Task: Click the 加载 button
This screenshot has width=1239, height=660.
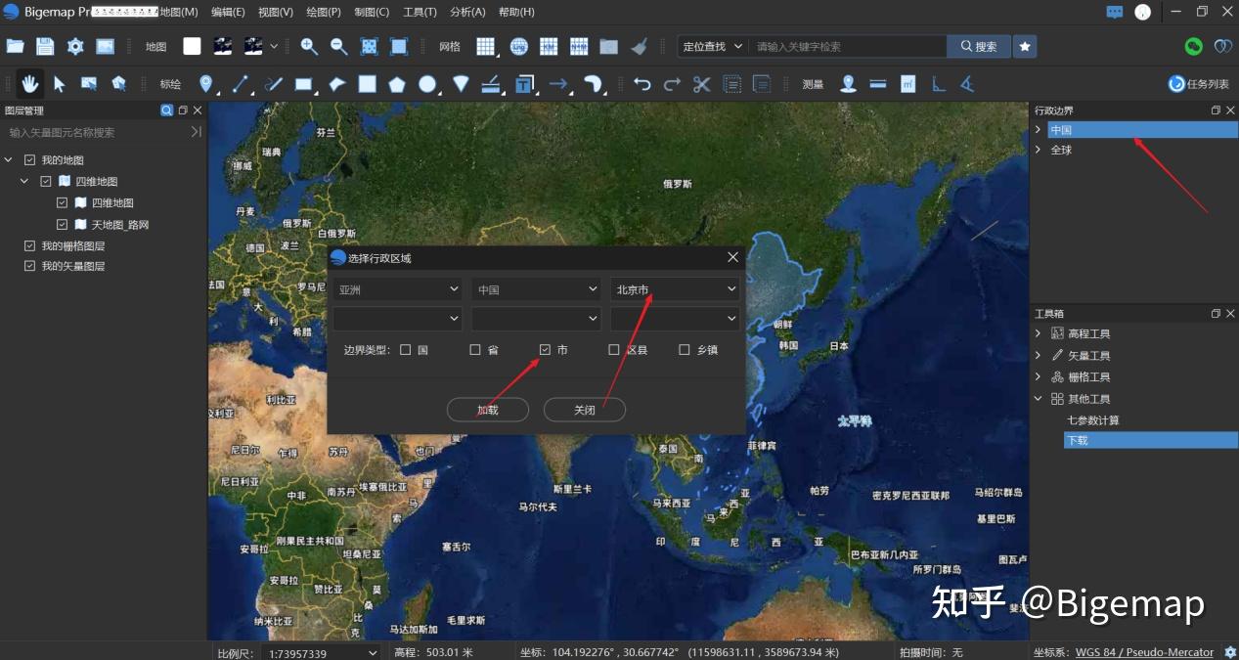Action: click(x=487, y=410)
